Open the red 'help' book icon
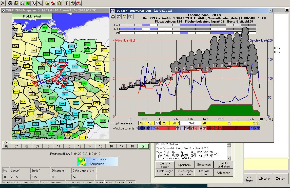The height and width of the screenshot is (188, 290). point(79,3)
